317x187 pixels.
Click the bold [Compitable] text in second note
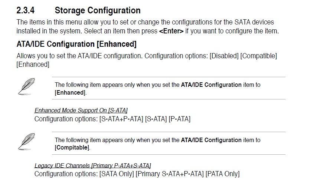pyautogui.click(x=72, y=148)
